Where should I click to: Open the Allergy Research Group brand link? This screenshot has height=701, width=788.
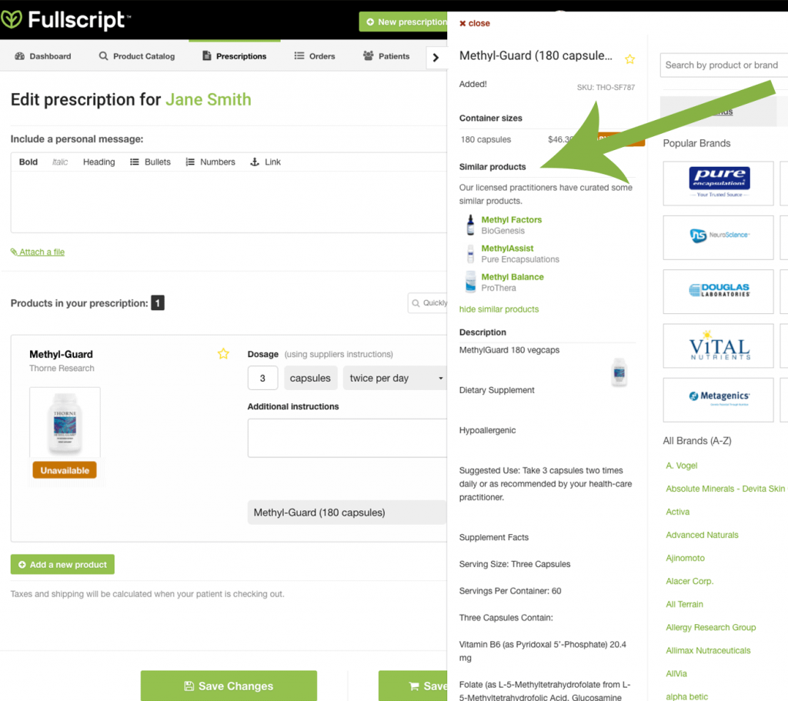click(x=710, y=627)
